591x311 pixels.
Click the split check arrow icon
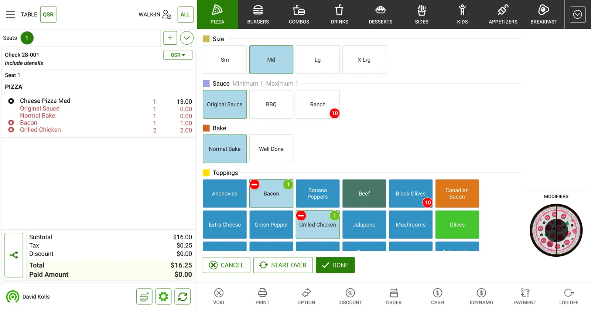(14, 255)
